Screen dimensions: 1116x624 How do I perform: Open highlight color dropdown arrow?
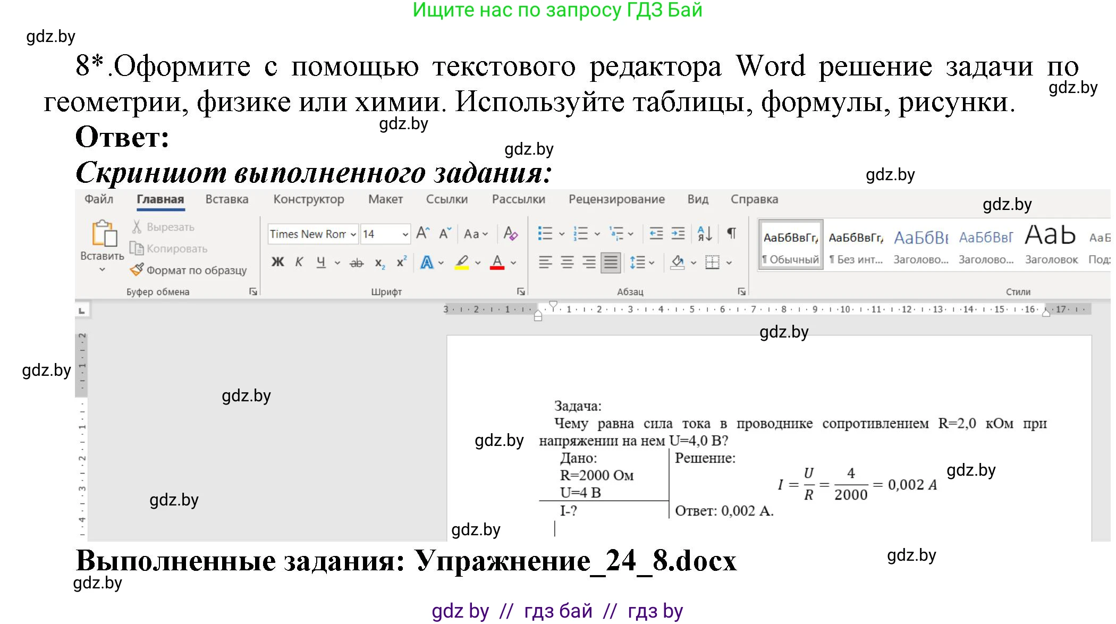[477, 263]
